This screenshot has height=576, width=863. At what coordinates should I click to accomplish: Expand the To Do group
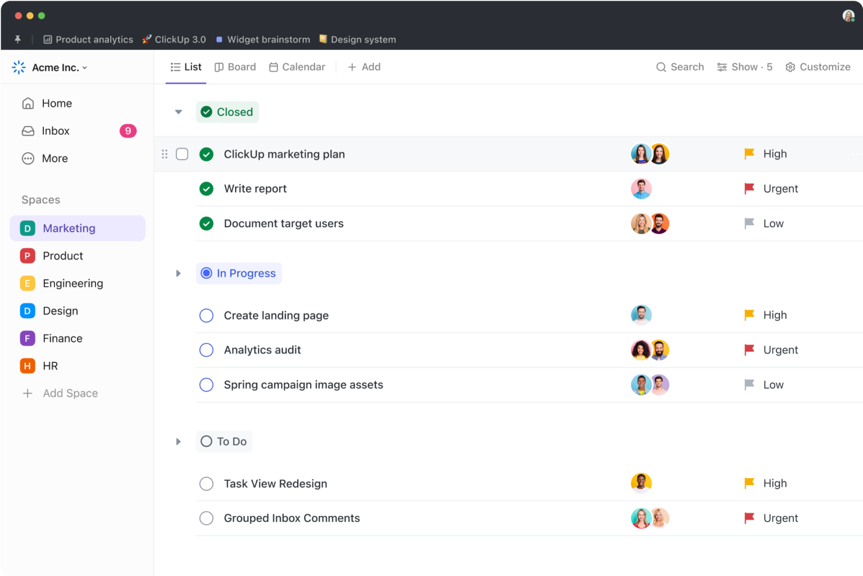click(178, 442)
